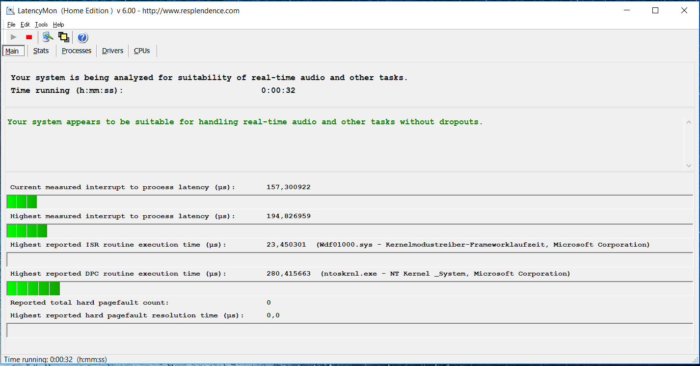Maximize the LatencyMon window
Viewport: 700px width, 366px height.
click(x=655, y=10)
